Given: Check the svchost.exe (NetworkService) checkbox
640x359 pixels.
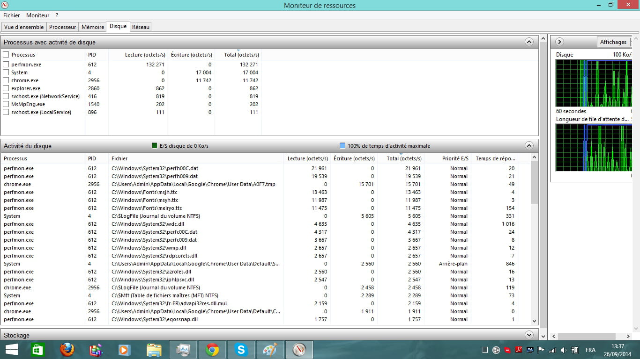Looking at the screenshot, I should (6, 96).
